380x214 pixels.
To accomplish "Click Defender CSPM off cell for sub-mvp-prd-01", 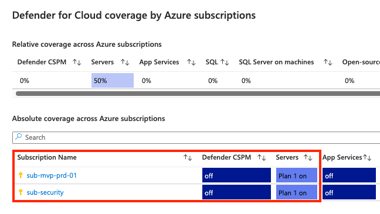I will pyautogui.click(x=236, y=175).
